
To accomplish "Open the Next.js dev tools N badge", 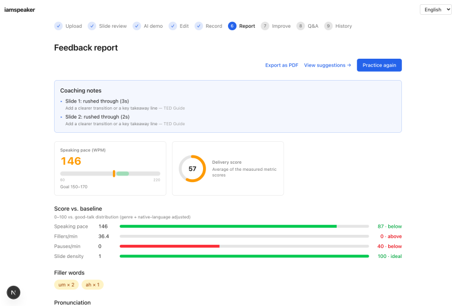I will (14, 292).
